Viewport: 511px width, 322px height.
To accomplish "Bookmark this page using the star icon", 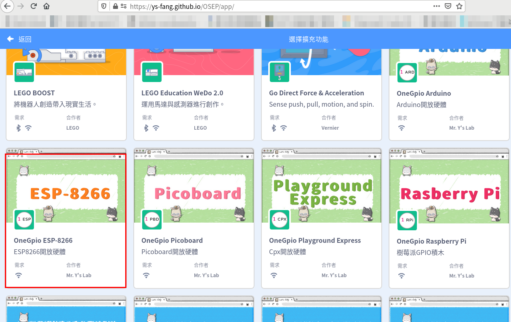I will click(x=459, y=6).
